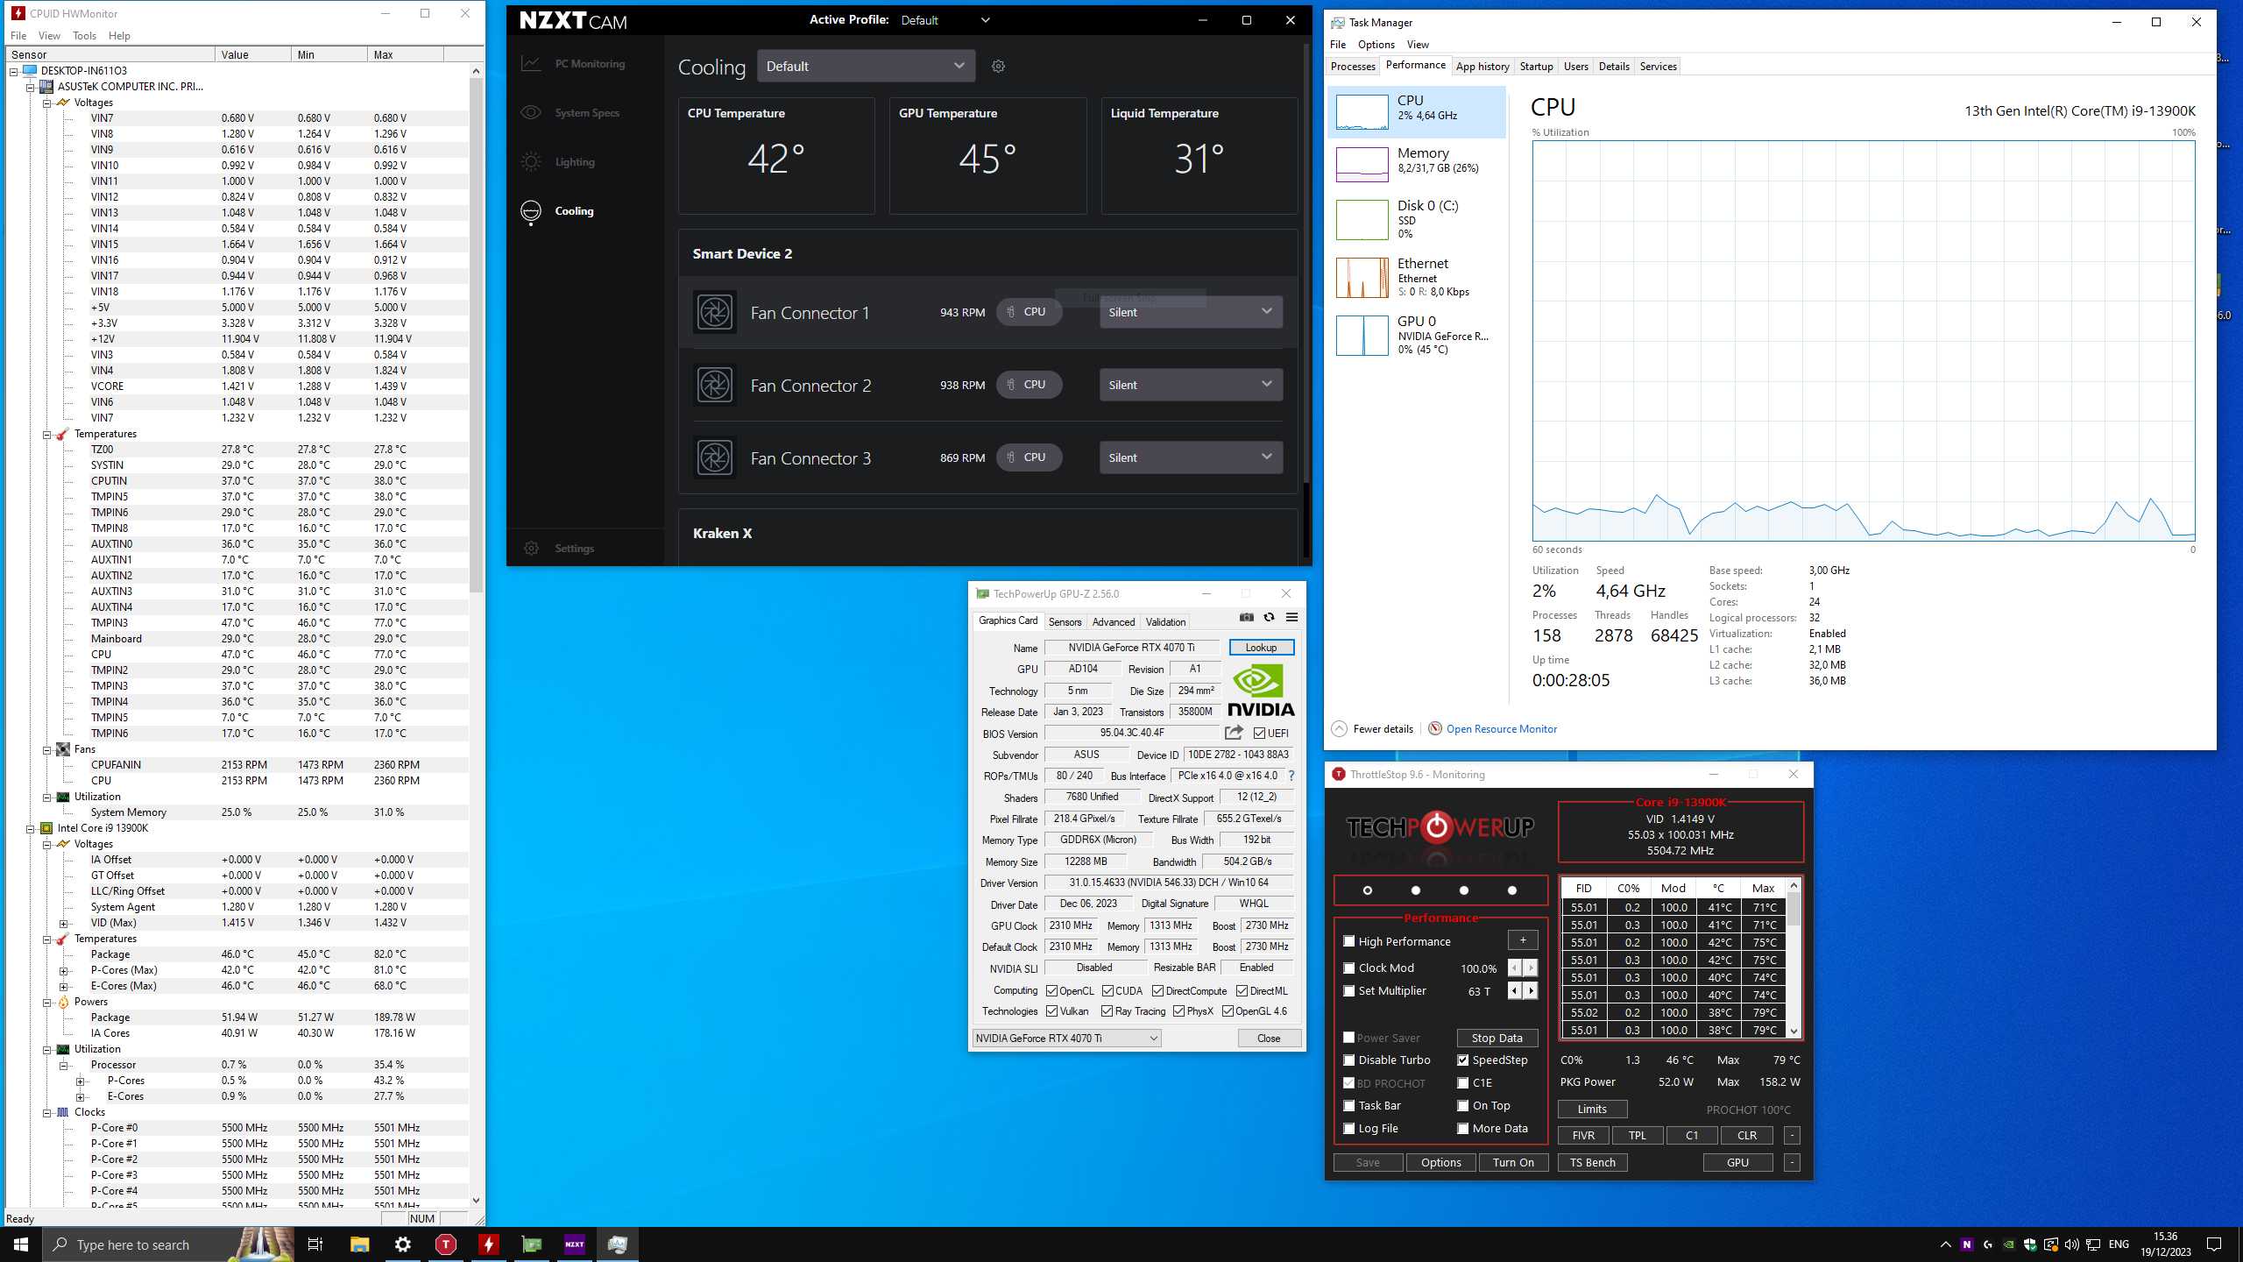This screenshot has height=1262, width=2243.
Task: Click TS Bench button
Action: click(1592, 1163)
